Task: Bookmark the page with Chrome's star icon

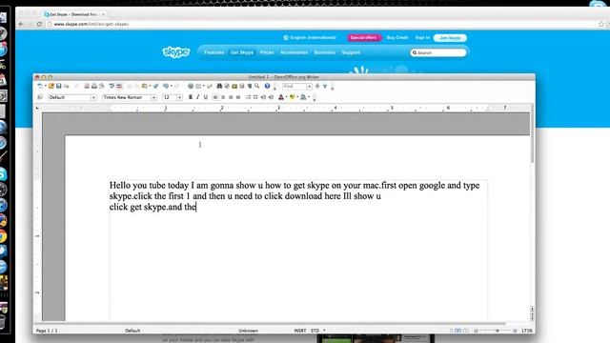Action: (x=601, y=24)
